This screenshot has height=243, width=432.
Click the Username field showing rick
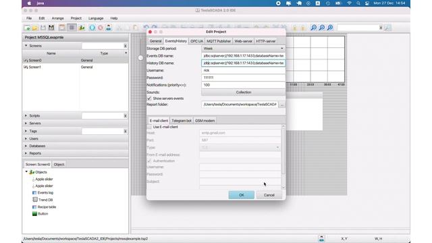(x=243, y=70)
